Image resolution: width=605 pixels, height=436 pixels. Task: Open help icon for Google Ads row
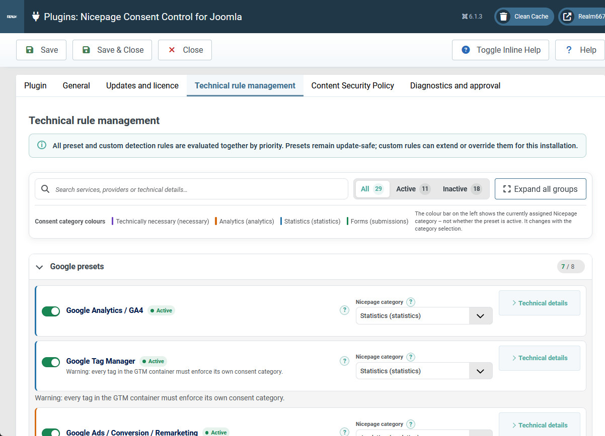[344, 432]
